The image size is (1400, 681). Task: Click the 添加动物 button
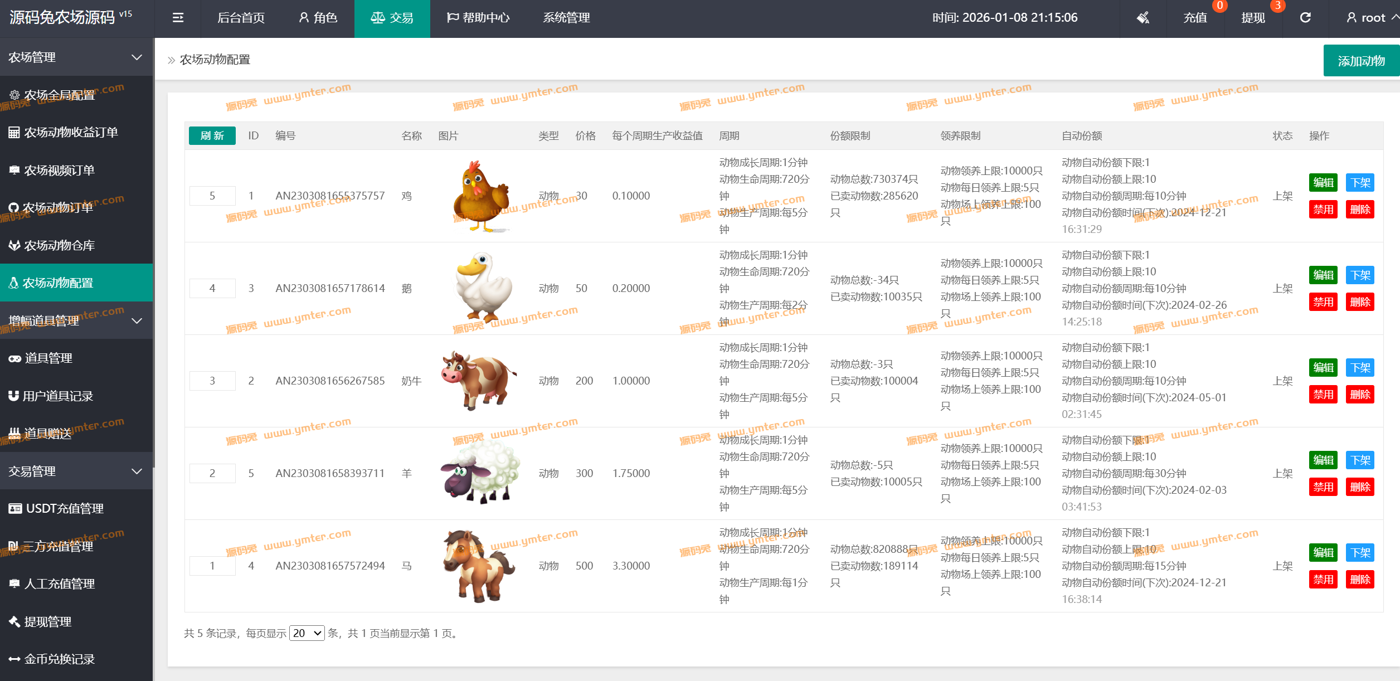(1360, 61)
